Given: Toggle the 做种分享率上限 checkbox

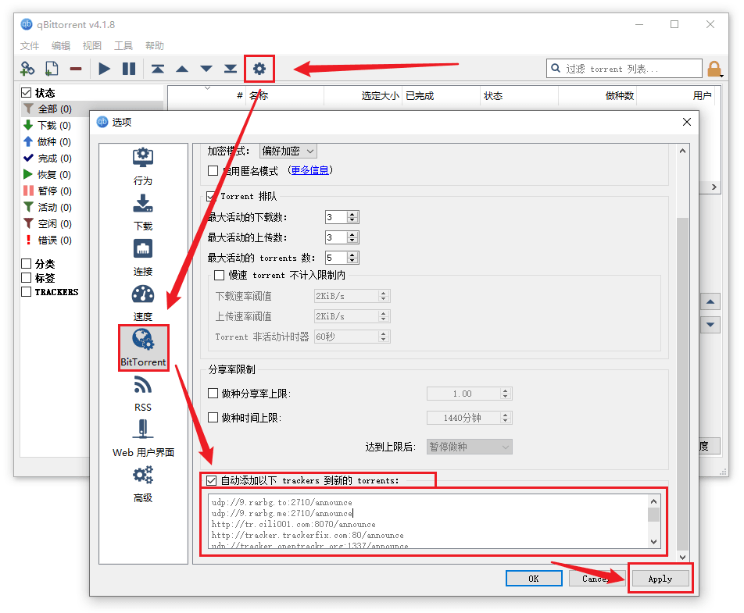Looking at the screenshot, I should coord(213,394).
